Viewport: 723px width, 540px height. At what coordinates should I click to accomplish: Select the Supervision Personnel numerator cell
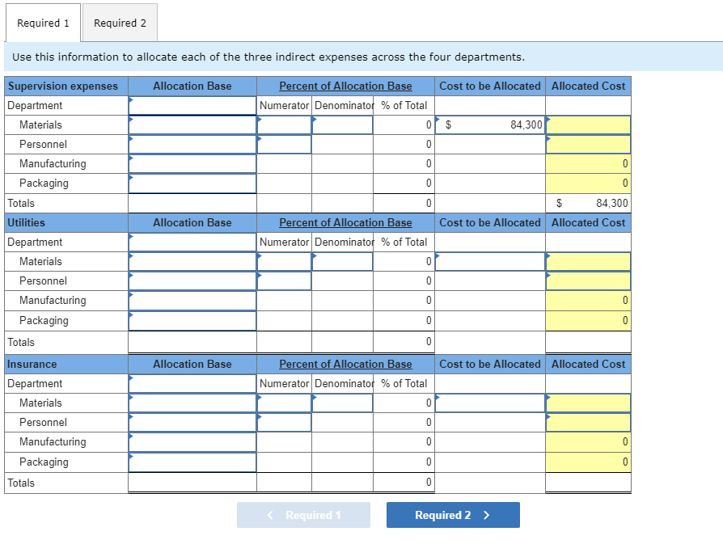click(283, 144)
